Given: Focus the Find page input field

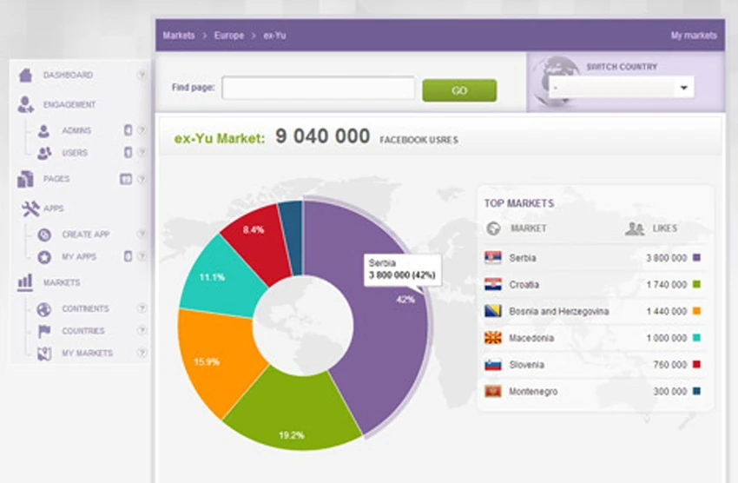Looking at the screenshot, I should pyautogui.click(x=318, y=88).
